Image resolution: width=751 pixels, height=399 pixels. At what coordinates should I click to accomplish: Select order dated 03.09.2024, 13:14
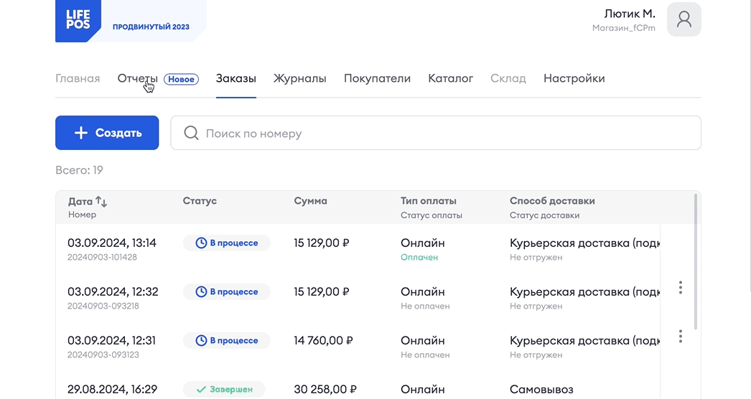tap(112, 243)
